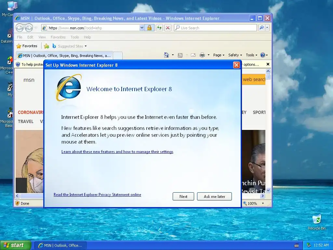The image size is (333, 250).
Task: Open Learn about these new features link
Action: (117, 152)
